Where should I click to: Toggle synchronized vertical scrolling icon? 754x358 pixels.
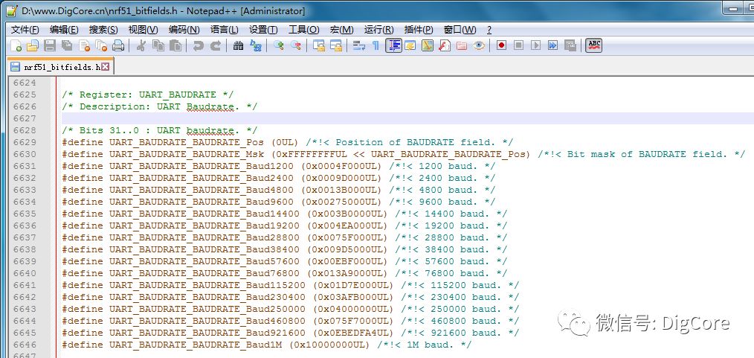[318, 45]
